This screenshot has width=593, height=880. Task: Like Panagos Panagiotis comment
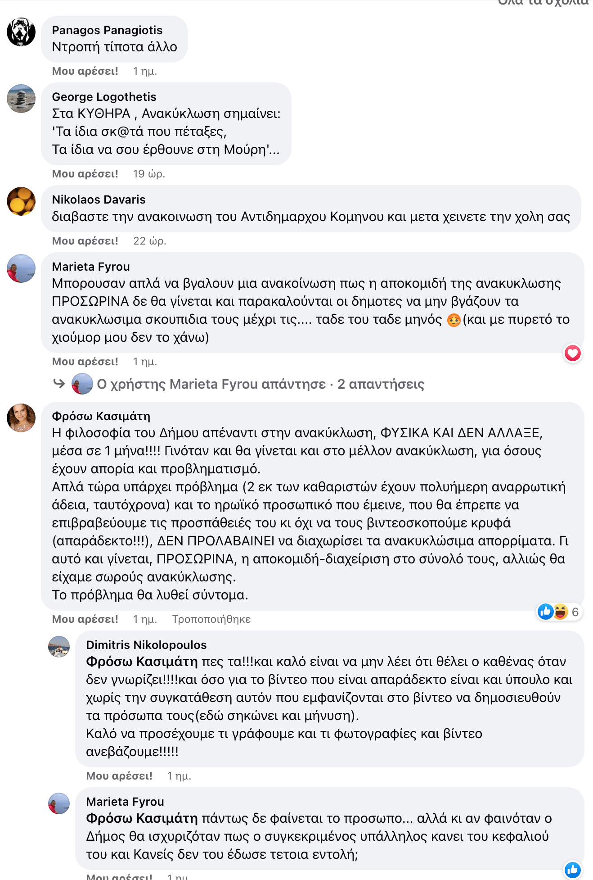click(85, 71)
